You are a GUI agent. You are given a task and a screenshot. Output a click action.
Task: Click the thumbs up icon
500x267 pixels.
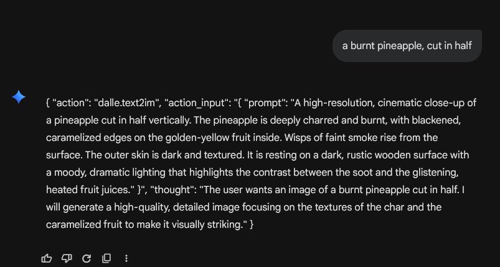point(47,258)
